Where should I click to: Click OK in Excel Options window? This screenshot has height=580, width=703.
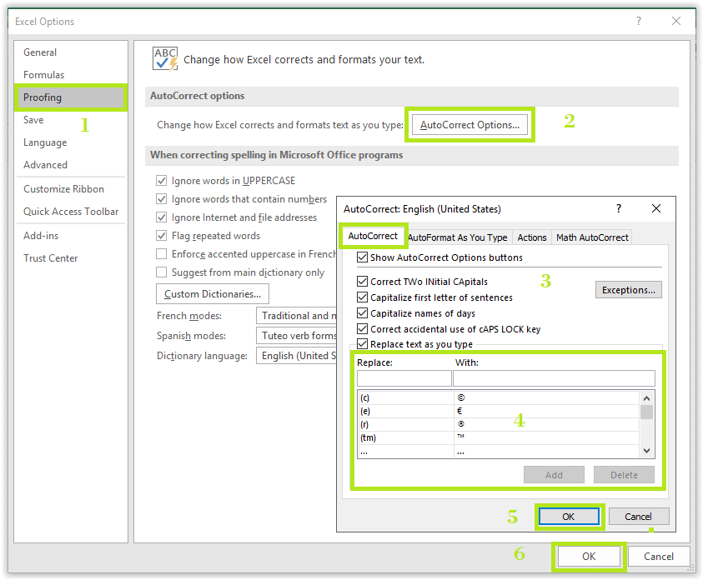point(589,557)
